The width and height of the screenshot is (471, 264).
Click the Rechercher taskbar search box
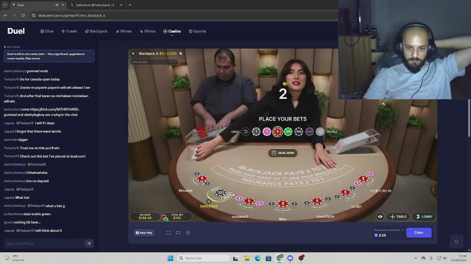203,258
